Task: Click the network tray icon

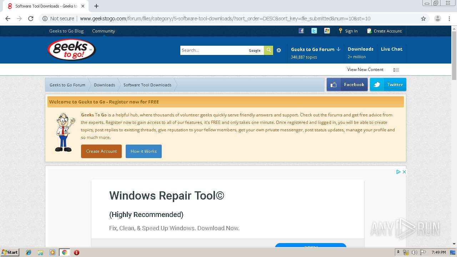Action: (x=406, y=252)
